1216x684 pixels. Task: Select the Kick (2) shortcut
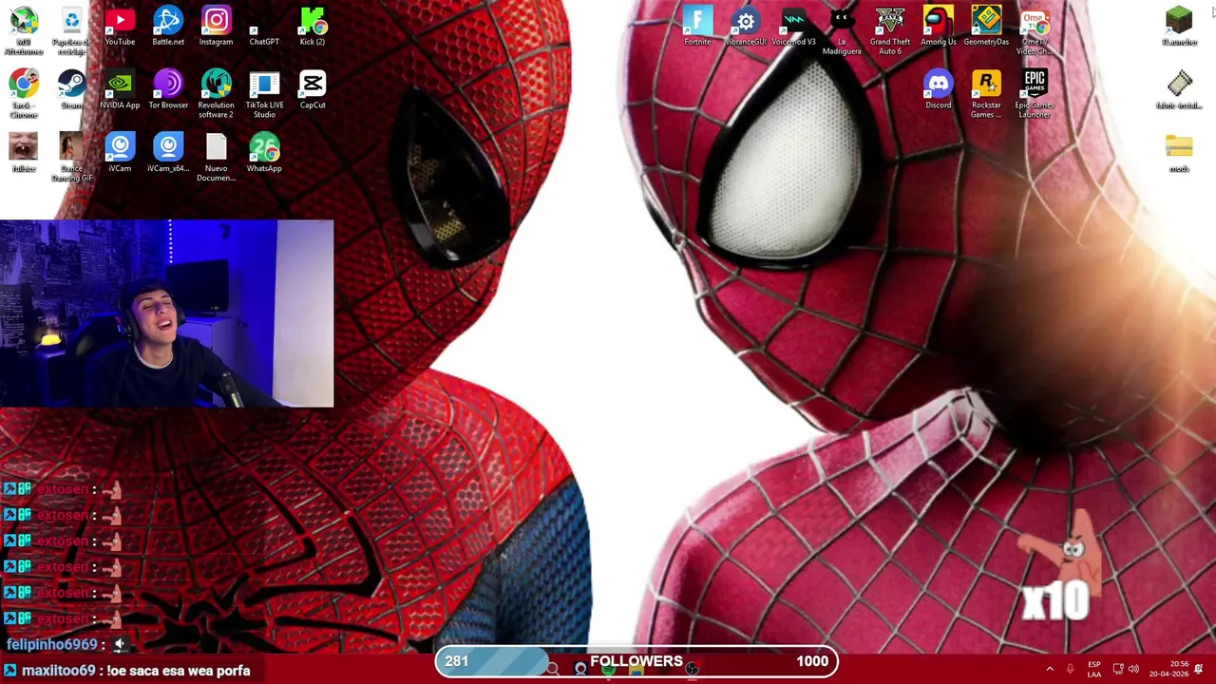point(313,27)
